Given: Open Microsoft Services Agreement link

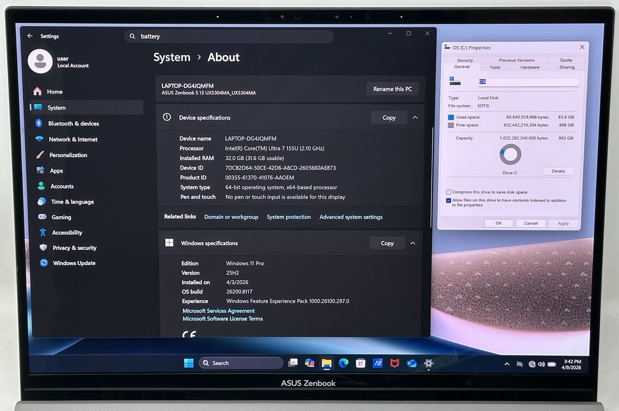Looking at the screenshot, I should point(219,311).
